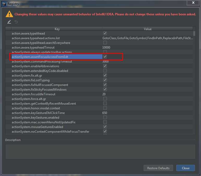
Task: Select actionSystem.enableAbbreviations key
Action: 35,66
